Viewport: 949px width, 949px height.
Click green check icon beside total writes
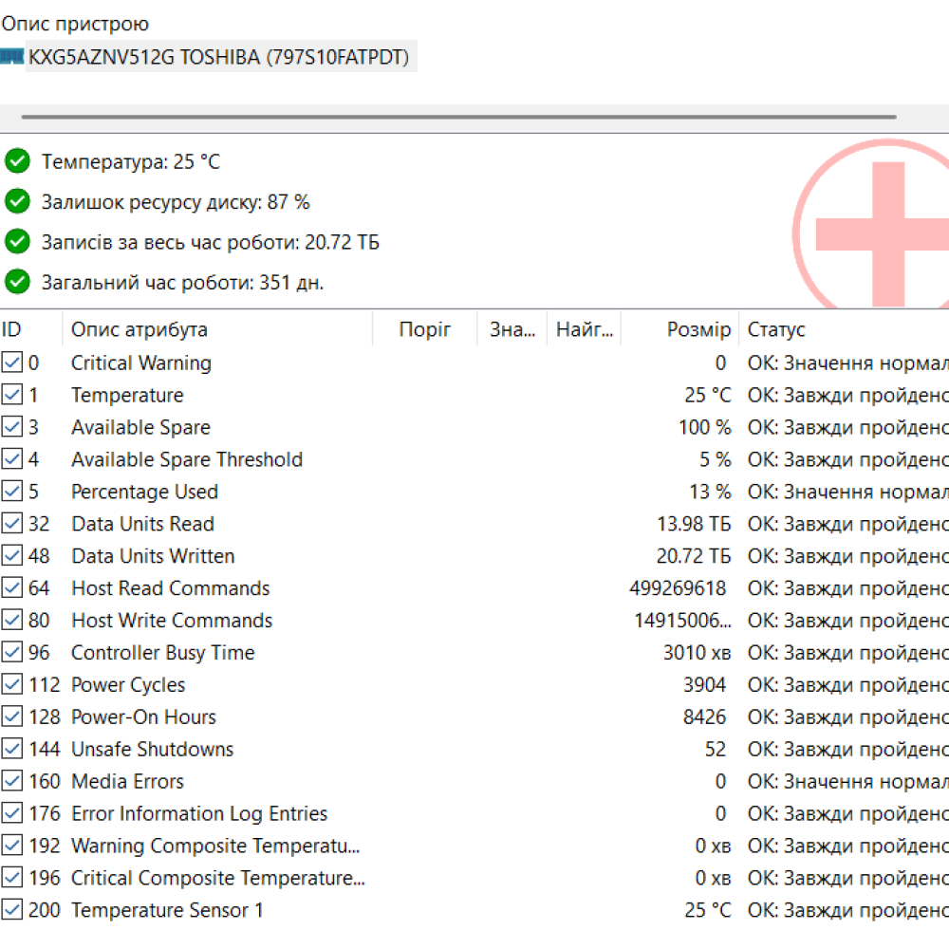(x=17, y=242)
